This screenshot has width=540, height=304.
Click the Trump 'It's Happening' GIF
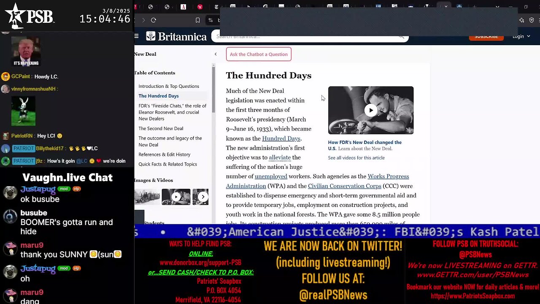tap(26, 52)
